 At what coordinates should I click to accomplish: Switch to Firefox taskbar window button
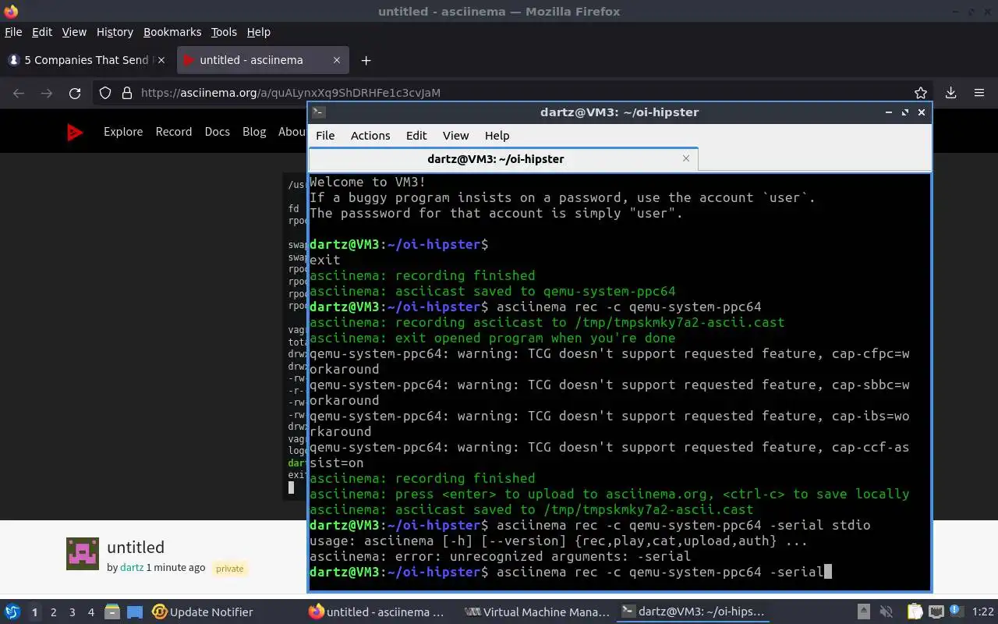click(x=377, y=612)
